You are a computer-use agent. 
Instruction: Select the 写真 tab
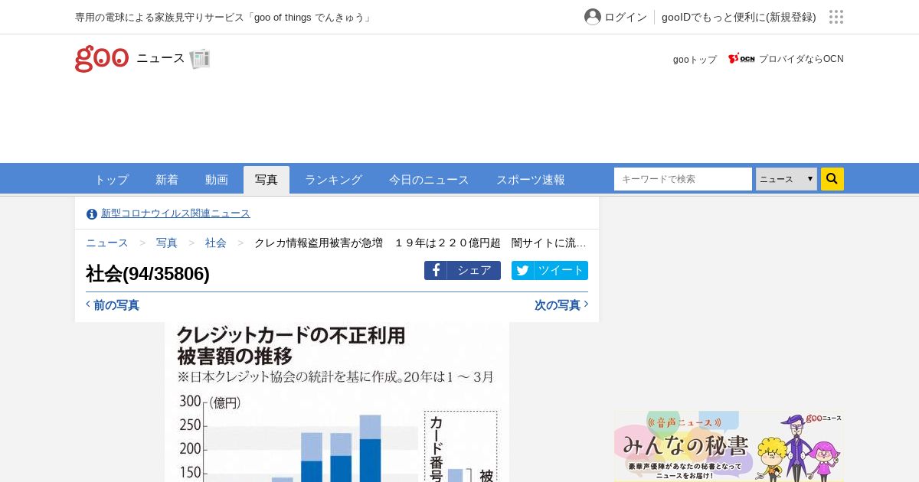(x=267, y=180)
